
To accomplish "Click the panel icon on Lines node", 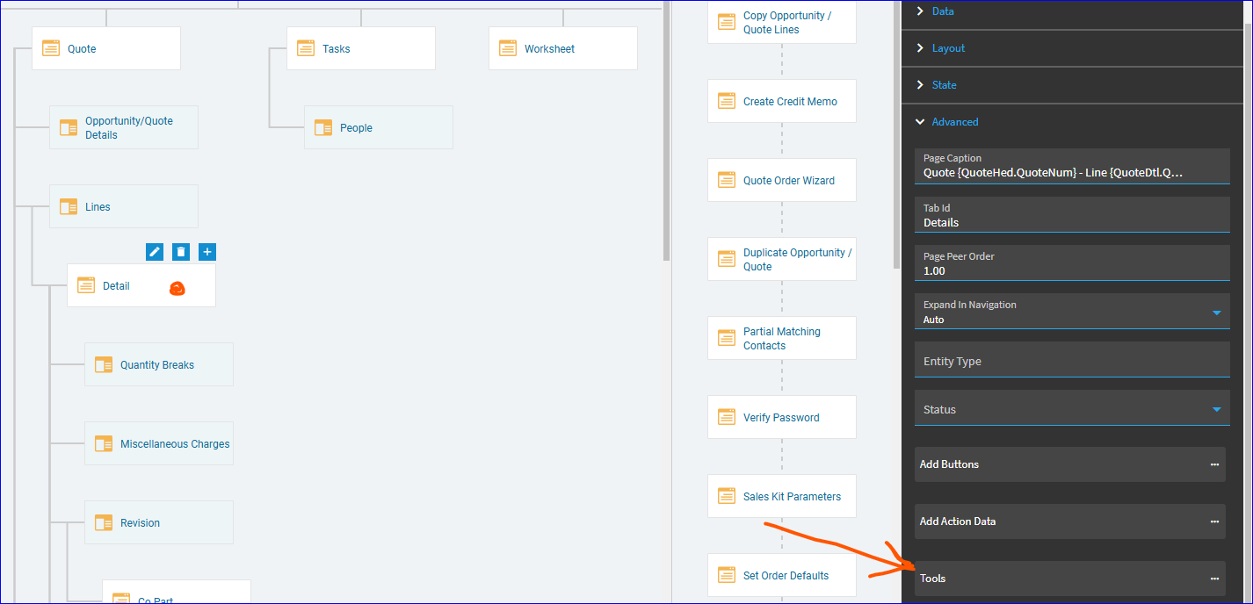I will click(x=69, y=206).
